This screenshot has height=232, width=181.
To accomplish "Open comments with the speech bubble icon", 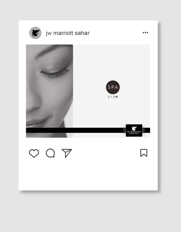I will pos(50,153).
